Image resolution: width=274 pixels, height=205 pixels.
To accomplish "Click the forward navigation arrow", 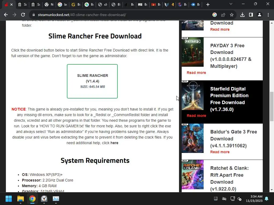I will tap(14, 15).
